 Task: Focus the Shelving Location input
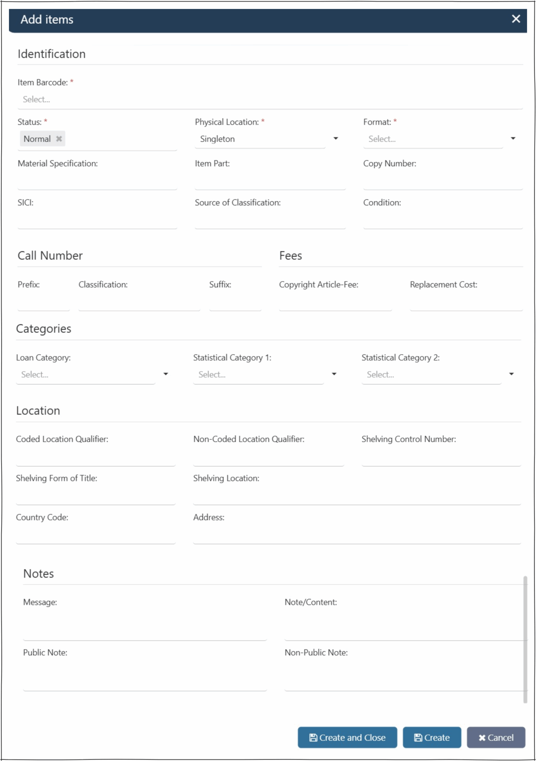pos(357,496)
